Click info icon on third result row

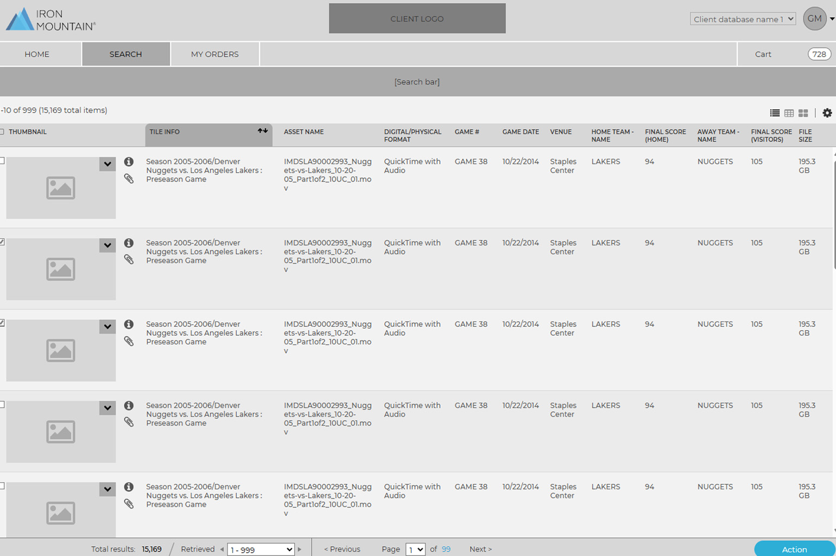pyautogui.click(x=129, y=324)
